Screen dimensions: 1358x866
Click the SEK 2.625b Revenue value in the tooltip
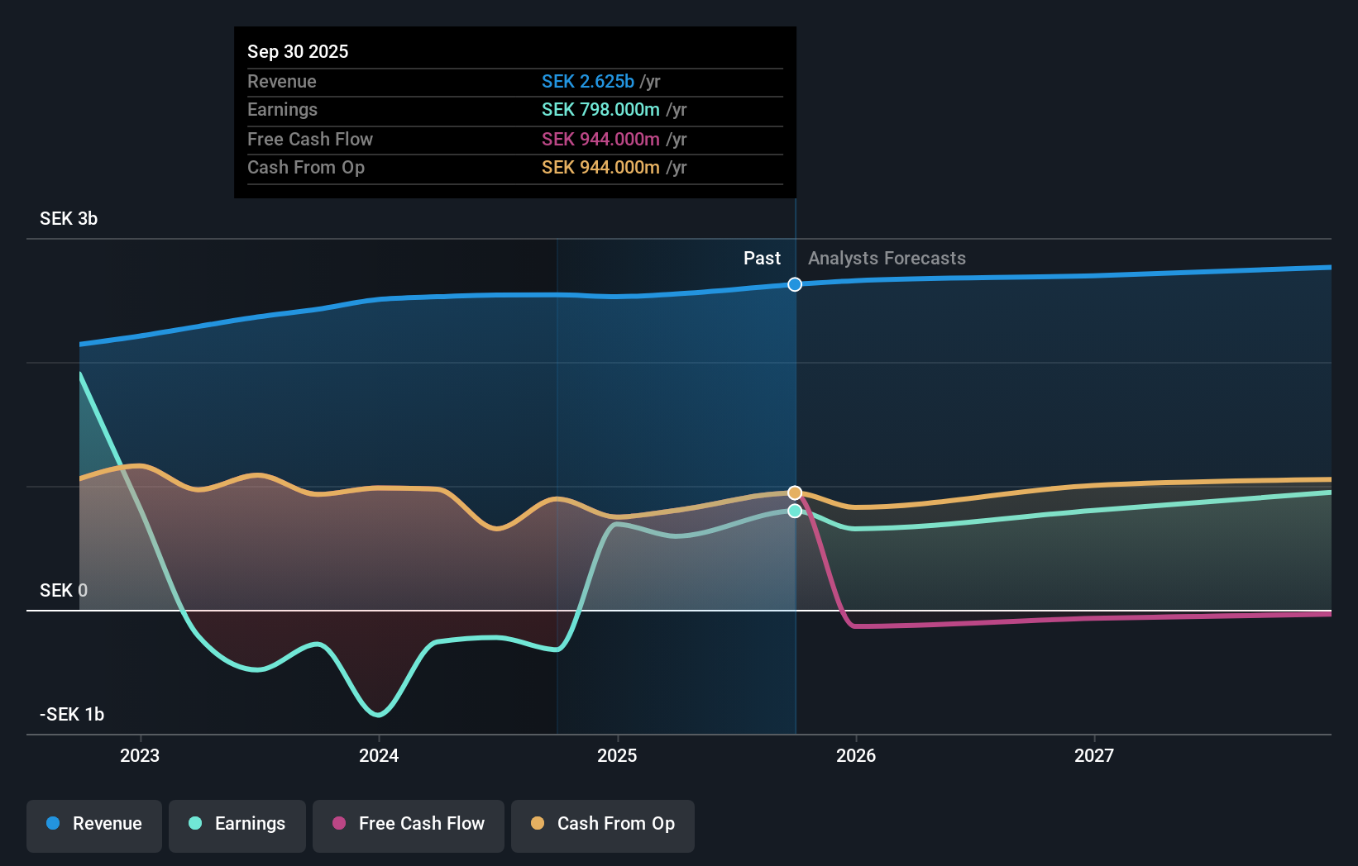pyautogui.click(x=589, y=81)
